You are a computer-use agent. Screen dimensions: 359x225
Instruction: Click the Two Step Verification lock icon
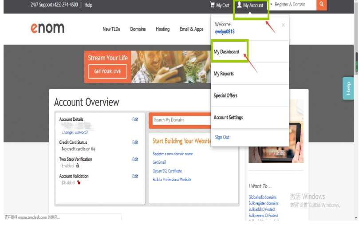[78, 166]
